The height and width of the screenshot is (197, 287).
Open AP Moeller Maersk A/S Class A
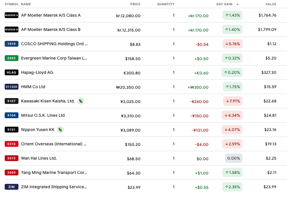[x=51, y=15]
